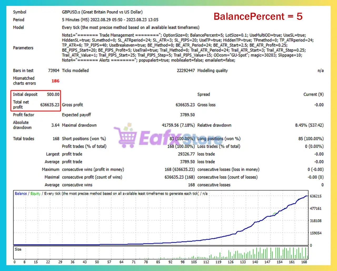Click the Initial deposit value 500.00
Image resolution: width=337 pixels, height=271 pixels.
coord(53,94)
